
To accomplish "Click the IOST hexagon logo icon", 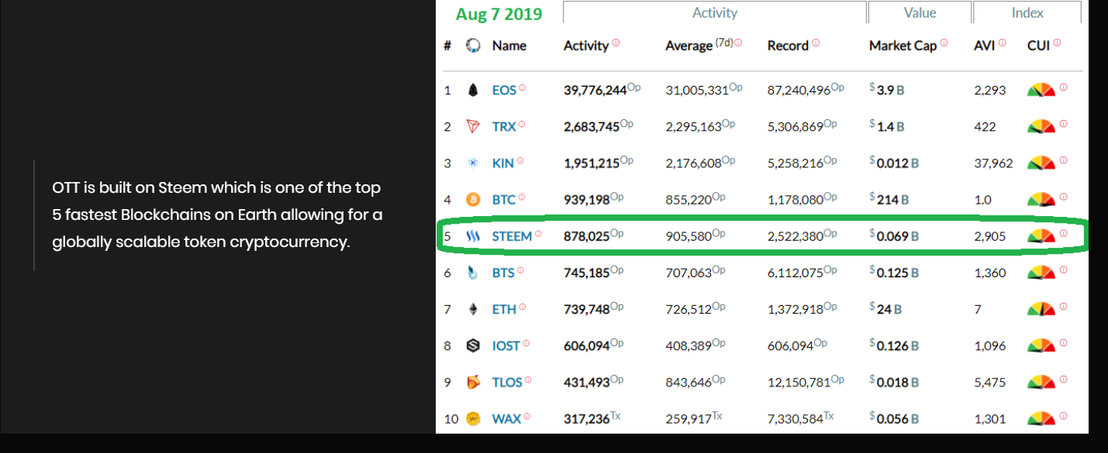I will point(473,345).
